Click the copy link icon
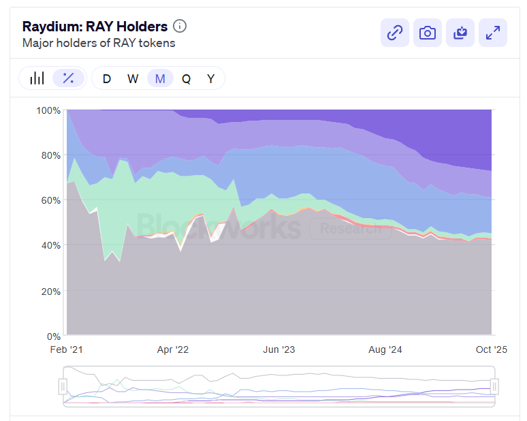Viewport: 527px width, 421px height. coord(395,33)
